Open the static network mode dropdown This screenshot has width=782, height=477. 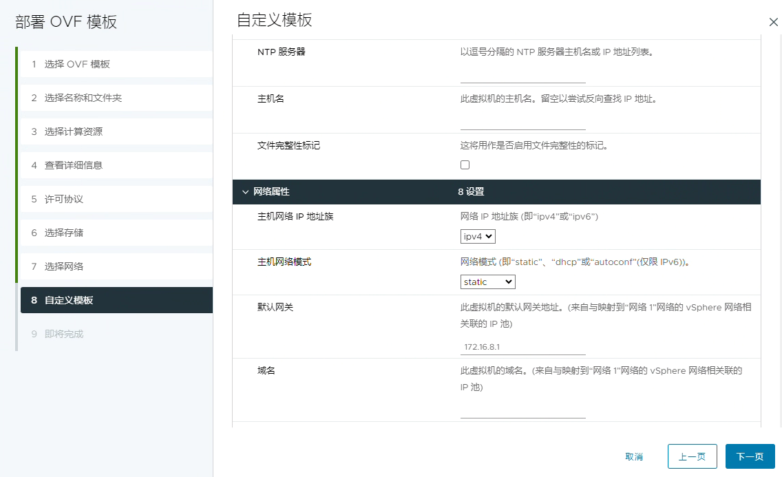[487, 282]
